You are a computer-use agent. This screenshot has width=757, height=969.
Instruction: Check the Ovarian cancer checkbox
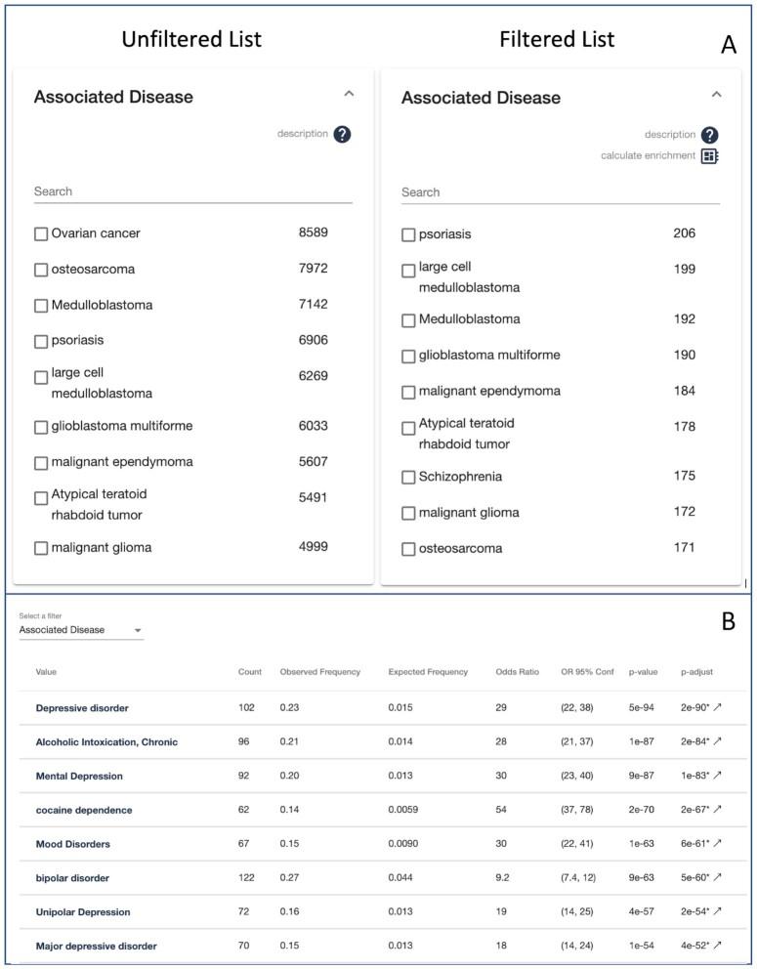[x=41, y=234]
